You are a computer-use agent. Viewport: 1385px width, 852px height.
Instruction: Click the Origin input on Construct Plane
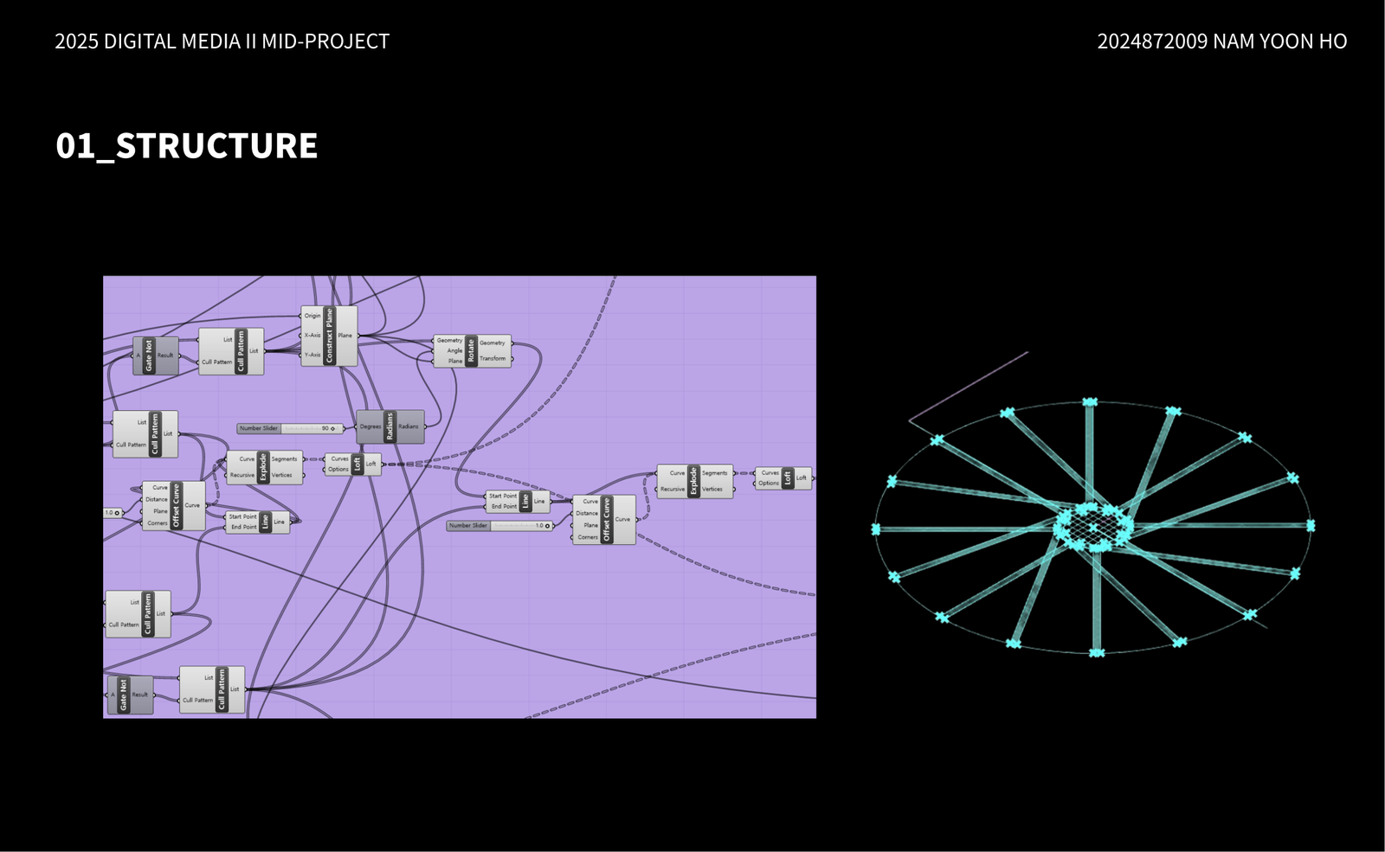pos(312,316)
